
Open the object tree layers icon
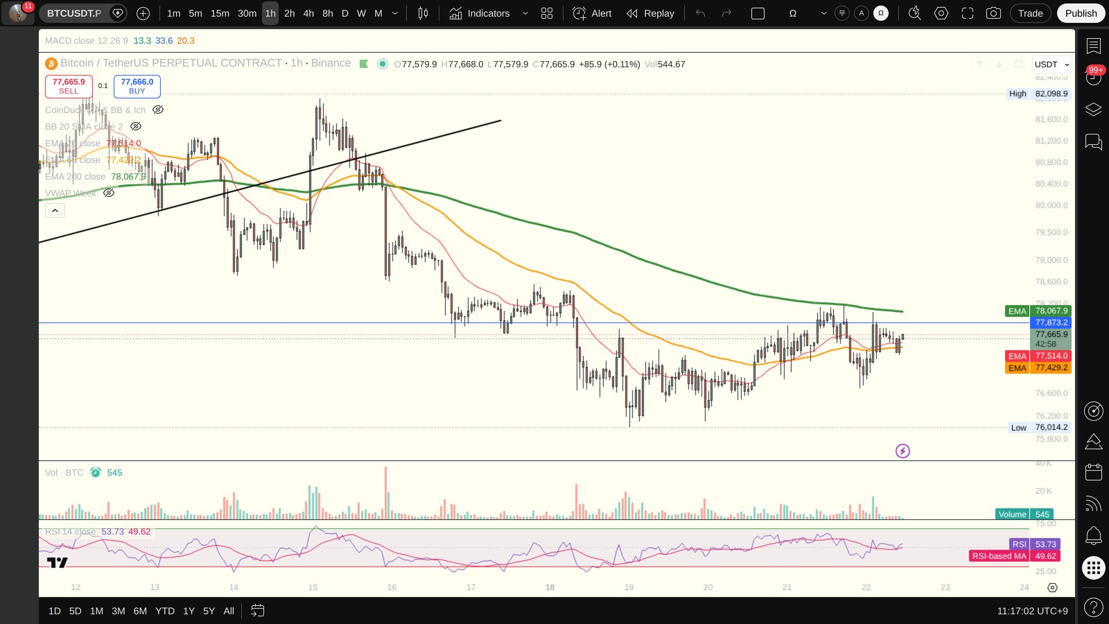click(1094, 110)
